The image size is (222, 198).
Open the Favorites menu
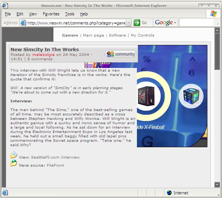51,14
